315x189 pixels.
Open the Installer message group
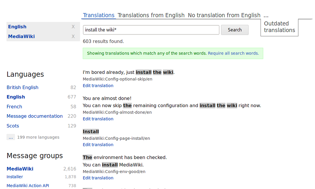point(15,177)
